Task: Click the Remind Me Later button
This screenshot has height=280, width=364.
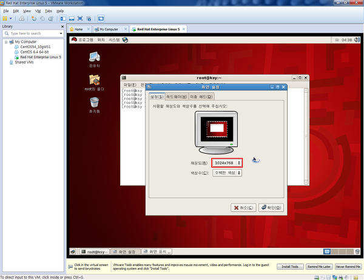Action: point(319,267)
